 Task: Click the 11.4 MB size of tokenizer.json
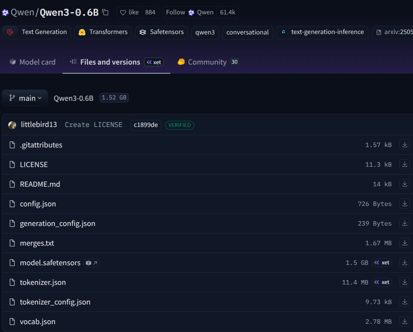tap(355, 283)
